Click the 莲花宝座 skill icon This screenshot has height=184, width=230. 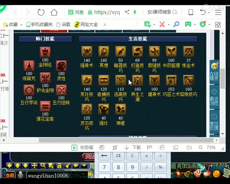click(45, 106)
